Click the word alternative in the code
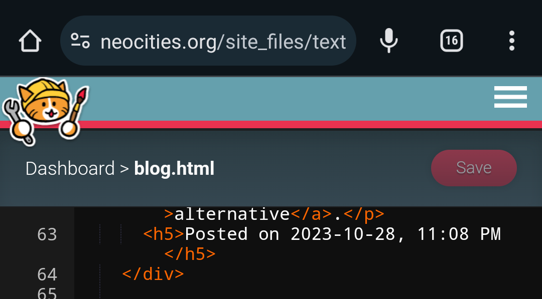The height and width of the screenshot is (299, 542). point(232,214)
